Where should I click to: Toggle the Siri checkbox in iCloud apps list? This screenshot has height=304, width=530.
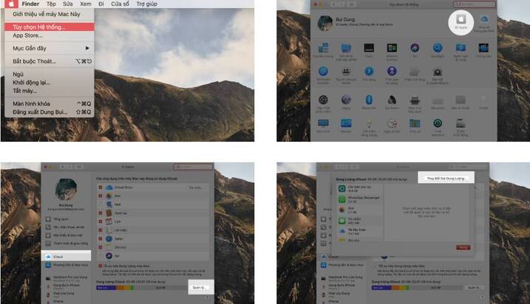tap(101, 255)
